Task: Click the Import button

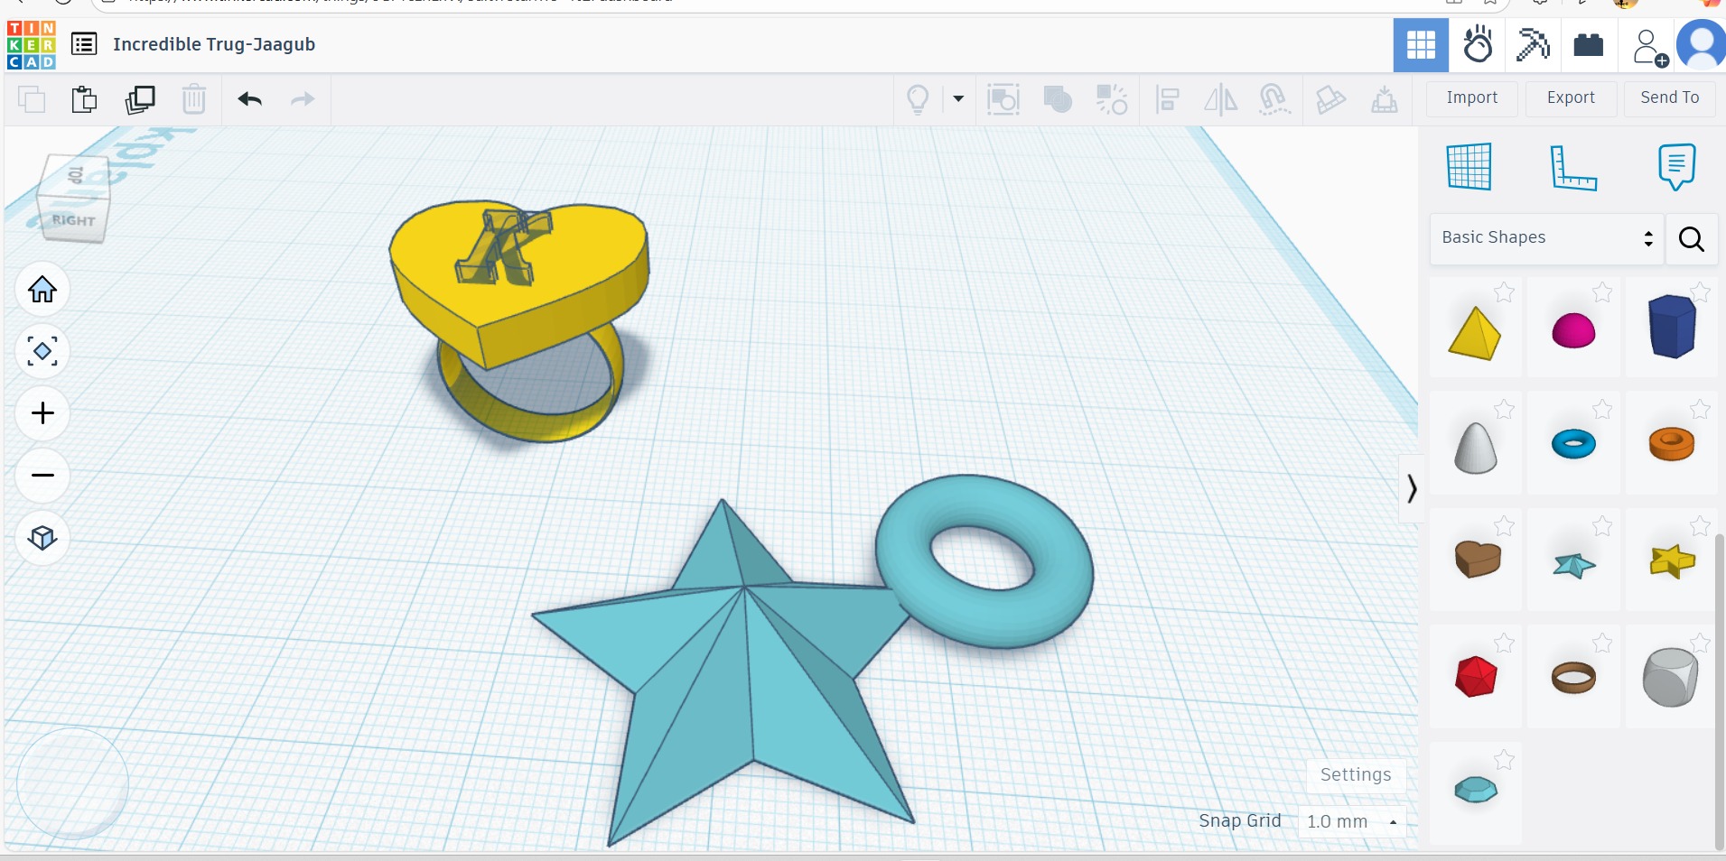Action: (x=1471, y=97)
